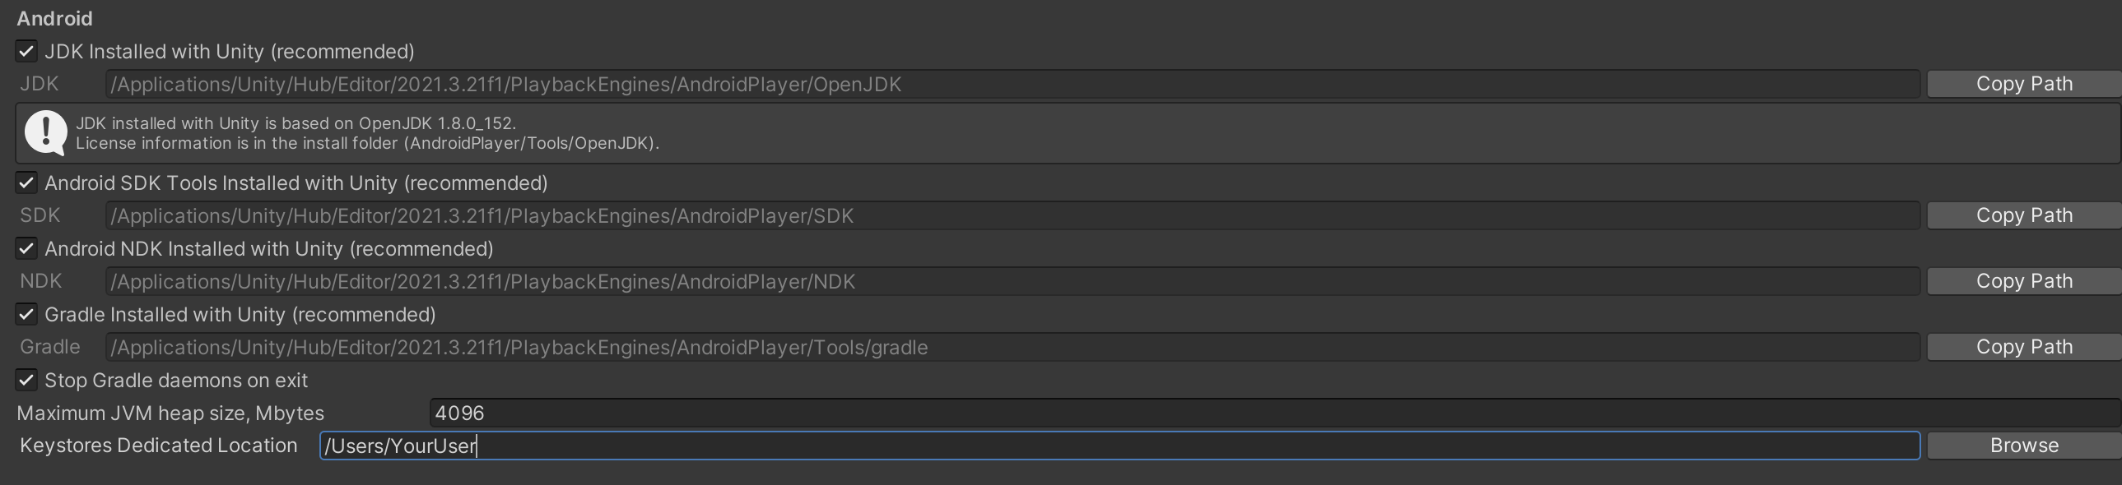Click the OpenJDK license warning message
The image size is (2122, 485).
tap(362, 132)
